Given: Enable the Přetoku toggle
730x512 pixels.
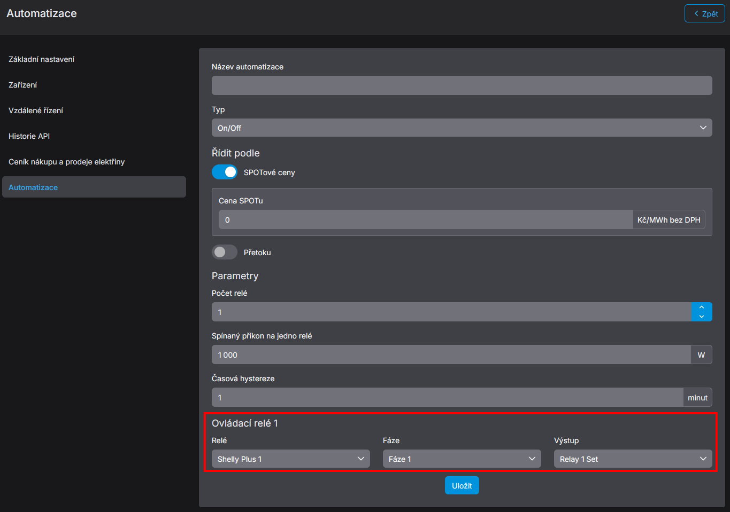Looking at the screenshot, I should pyautogui.click(x=225, y=253).
